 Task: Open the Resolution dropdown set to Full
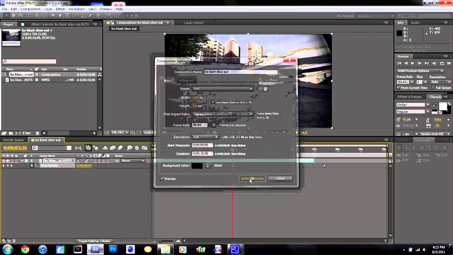[205, 137]
